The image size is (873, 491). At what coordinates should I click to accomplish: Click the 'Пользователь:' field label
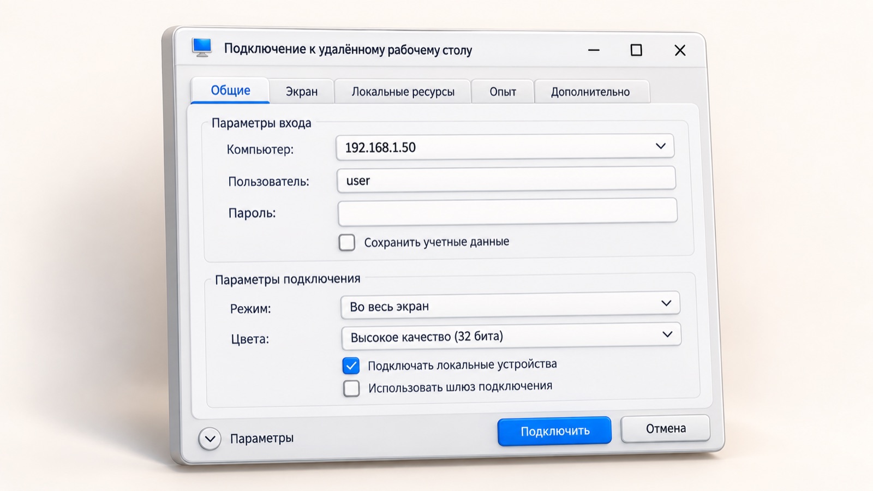[268, 182]
